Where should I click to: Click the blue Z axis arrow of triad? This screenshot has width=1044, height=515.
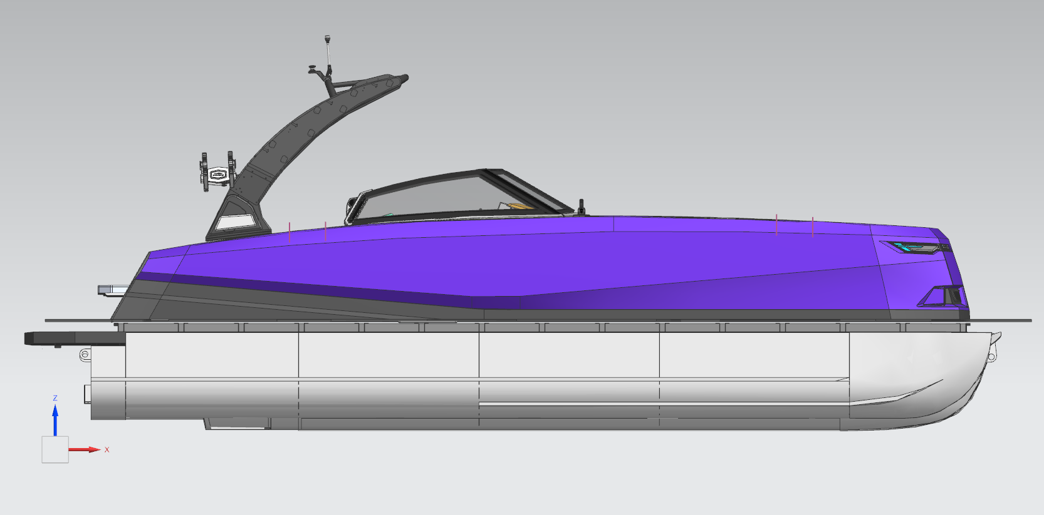[55, 420]
